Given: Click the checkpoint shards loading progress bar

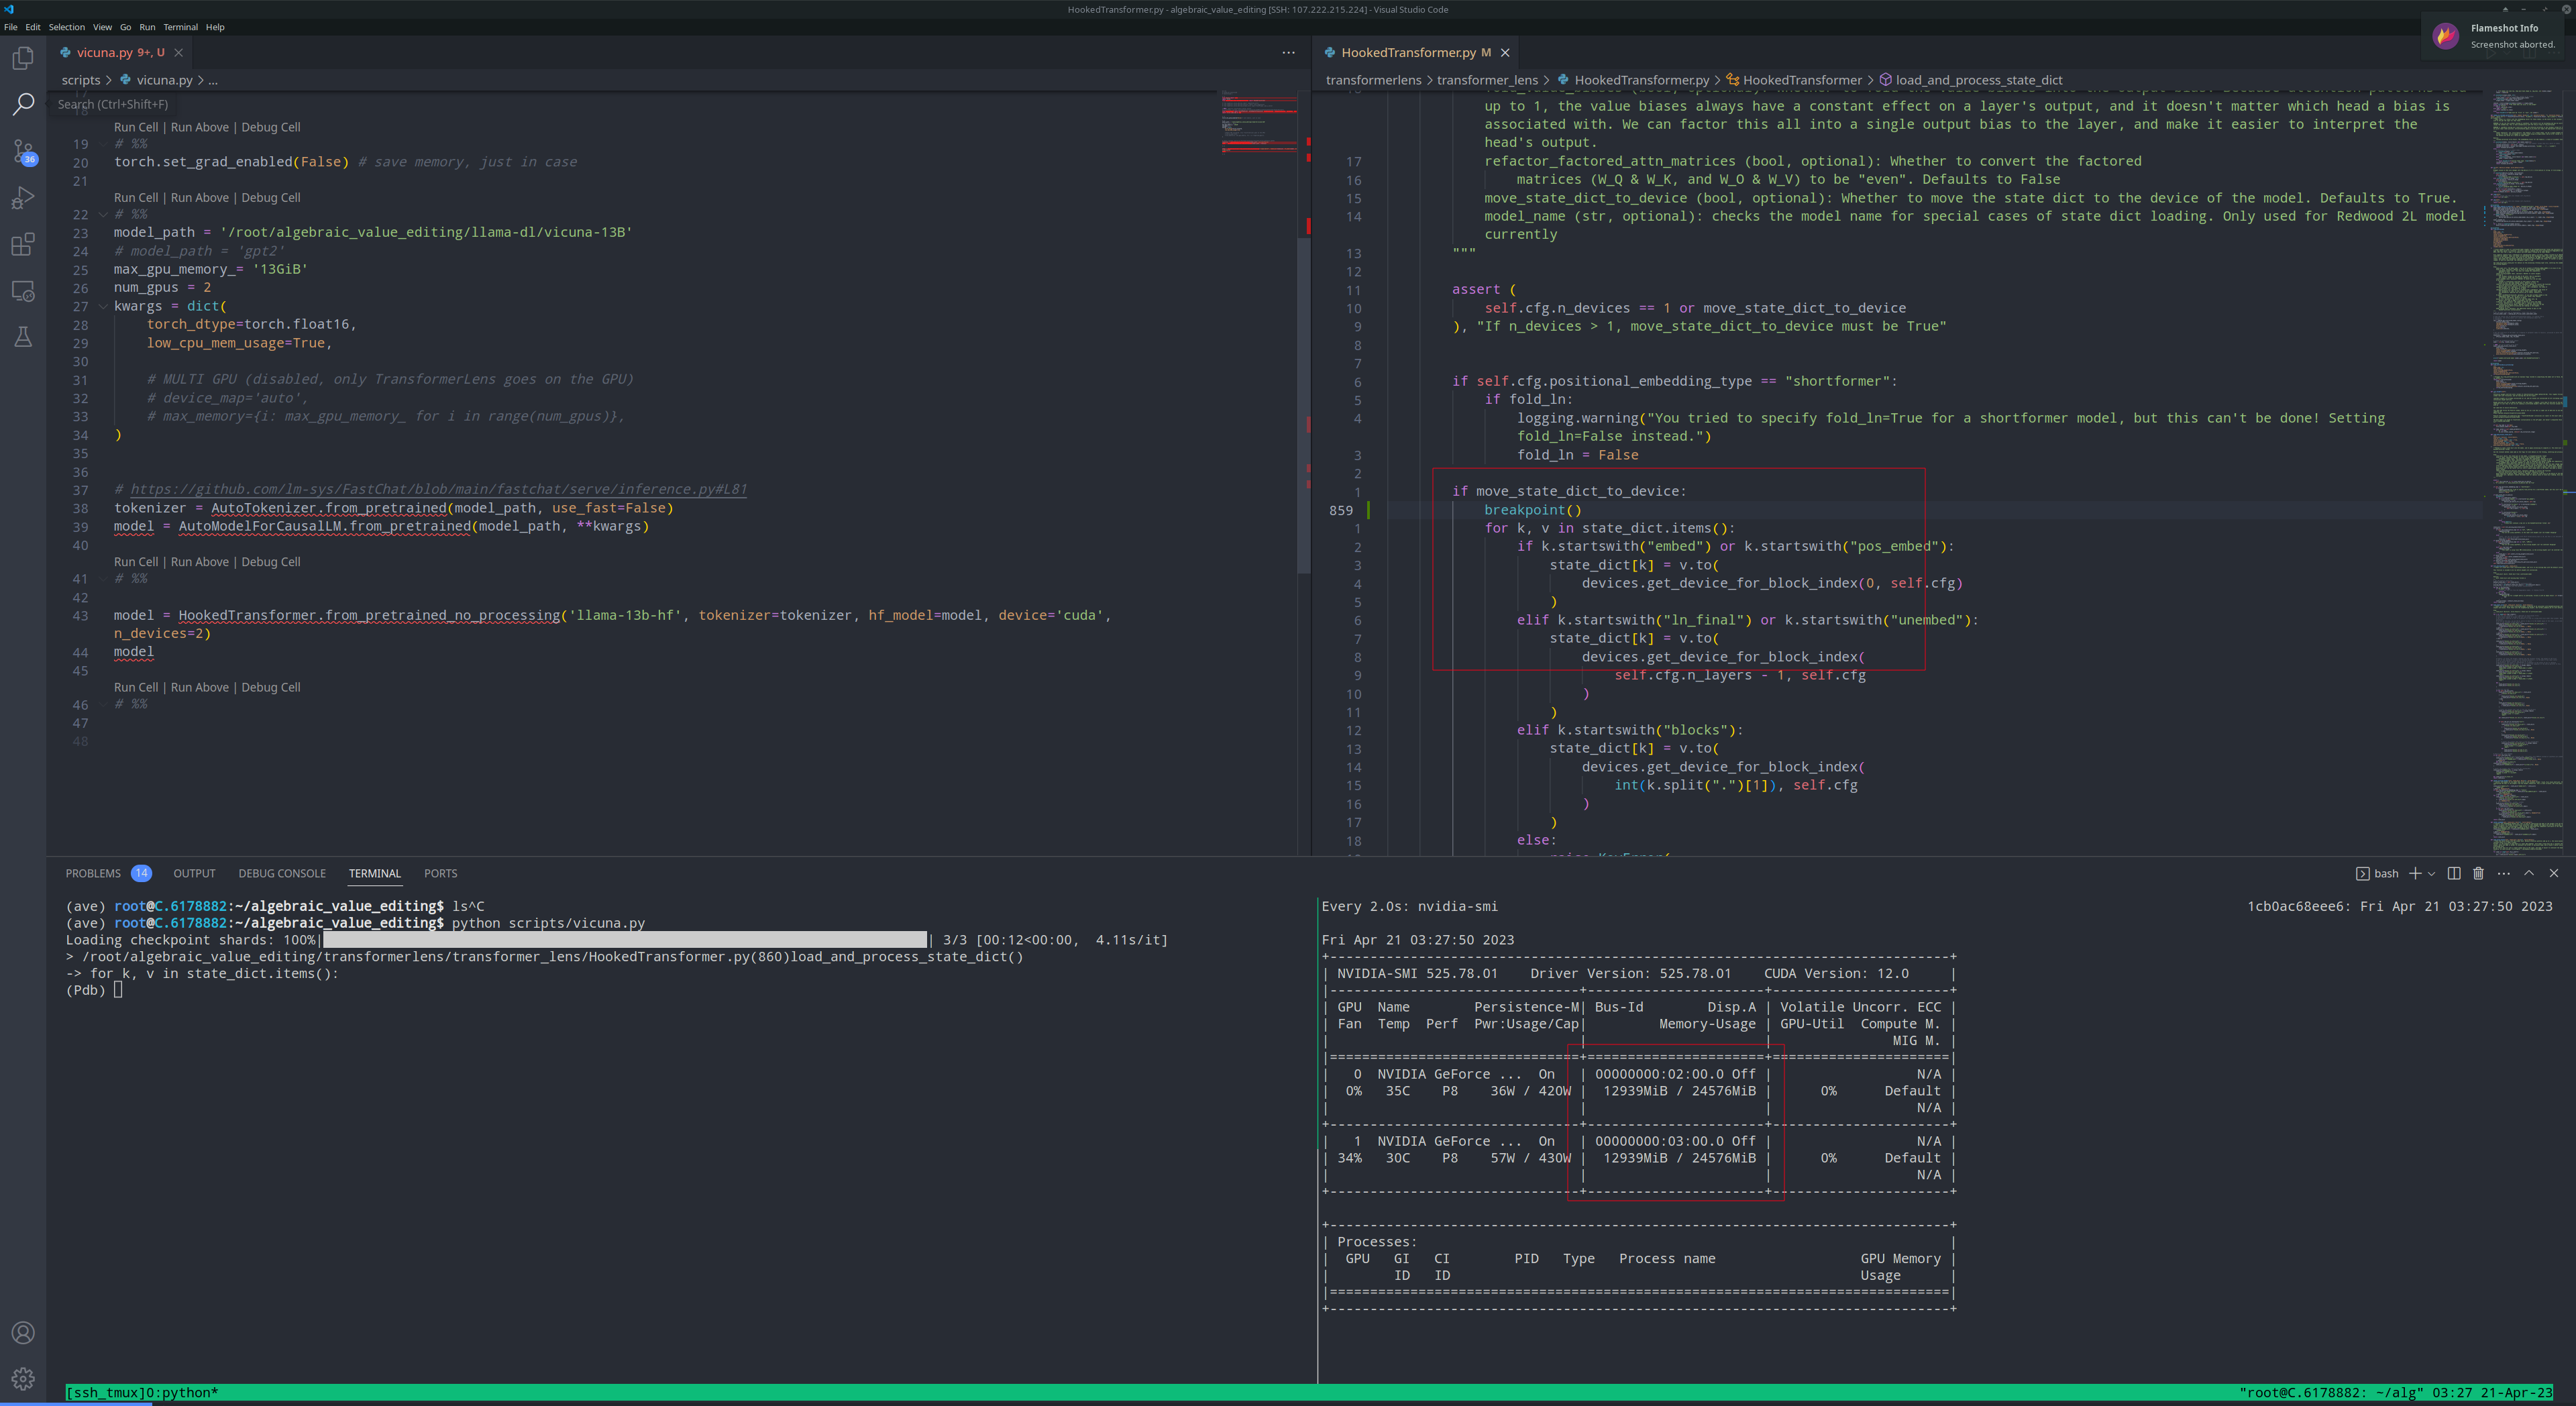Looking at the screenshot, I should 625,939.
